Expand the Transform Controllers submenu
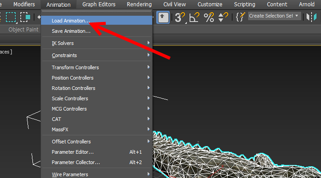 coord(97,67)
